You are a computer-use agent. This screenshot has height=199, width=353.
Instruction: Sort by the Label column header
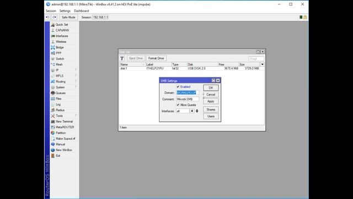coord(158,65)
